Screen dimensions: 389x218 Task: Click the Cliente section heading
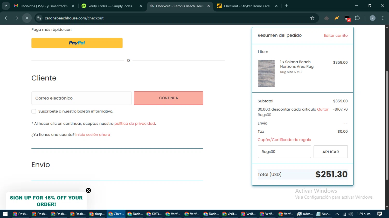pos(44,78)
